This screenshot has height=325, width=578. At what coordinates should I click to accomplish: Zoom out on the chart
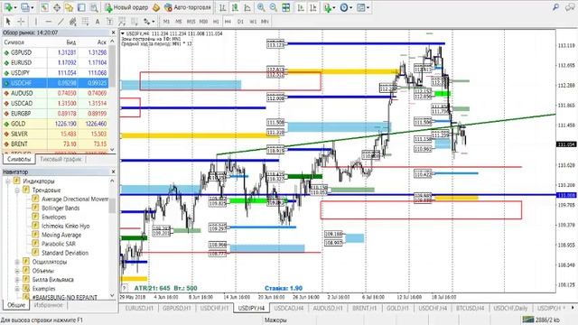click(273, 7)
